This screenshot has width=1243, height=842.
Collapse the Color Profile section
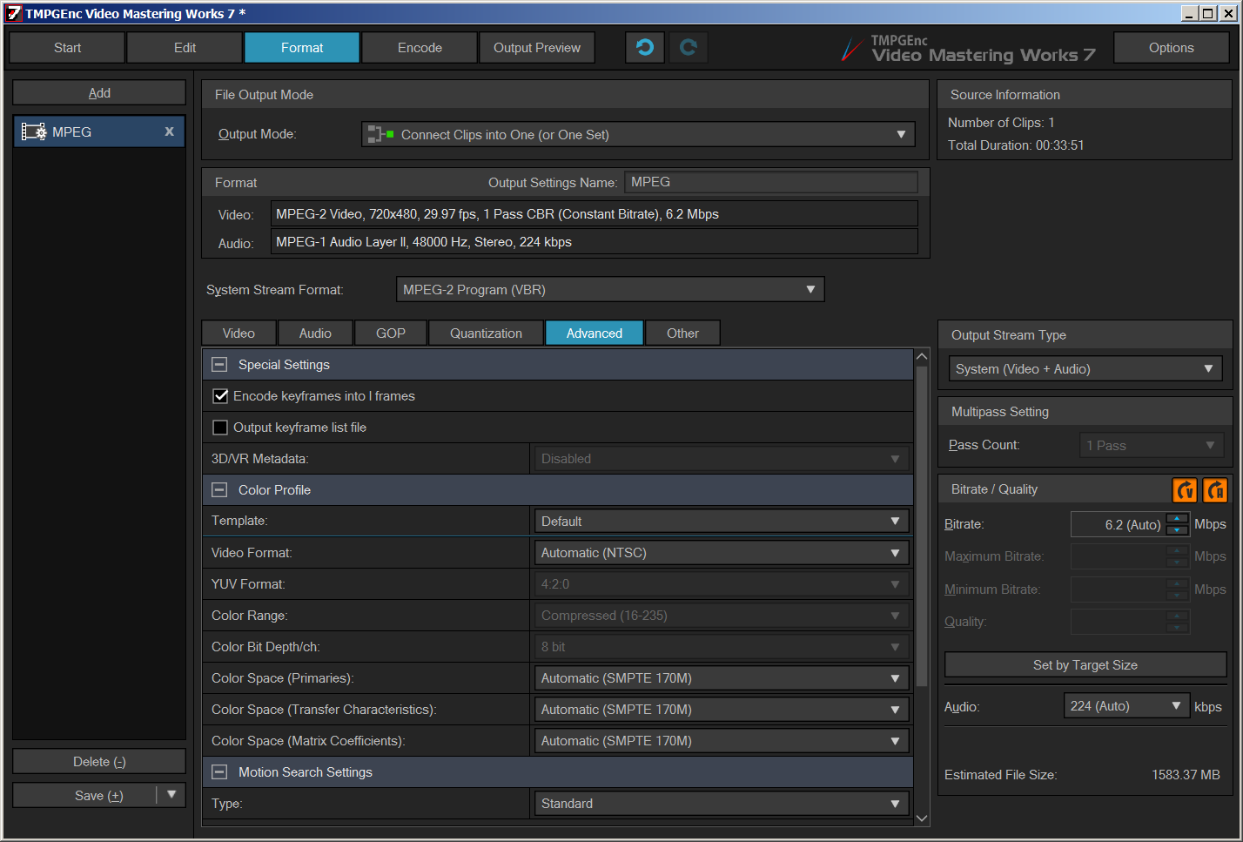pyautogui.click(x=220, y=490)
